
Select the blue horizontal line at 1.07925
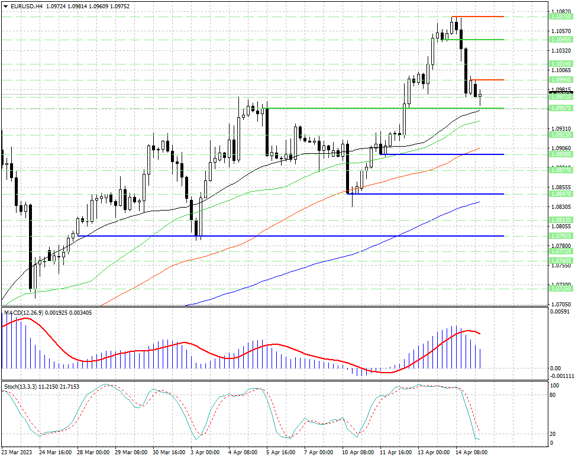click(x=290, y=236)
